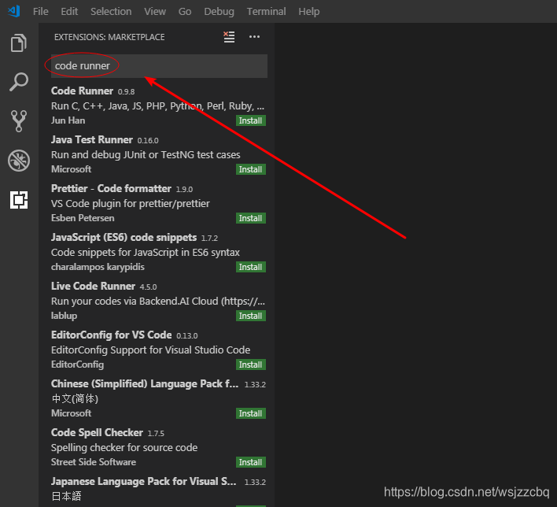The image size is (557, 507).
Task: Open the Search view in activity bar
Action: click(18, 82)
